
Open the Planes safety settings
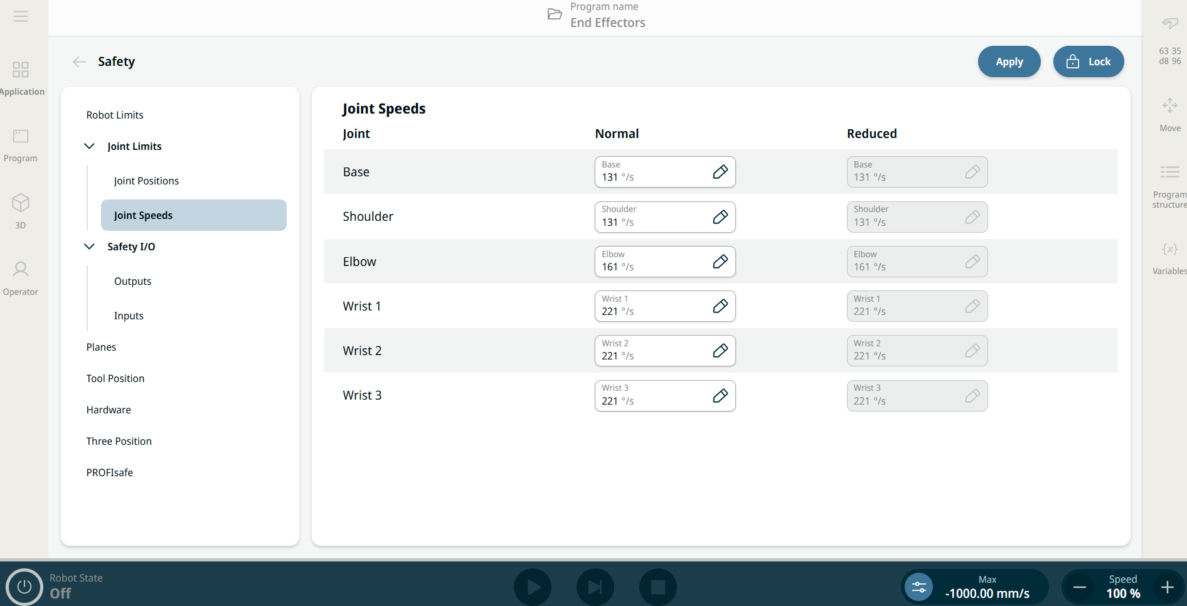coord(101,347)
